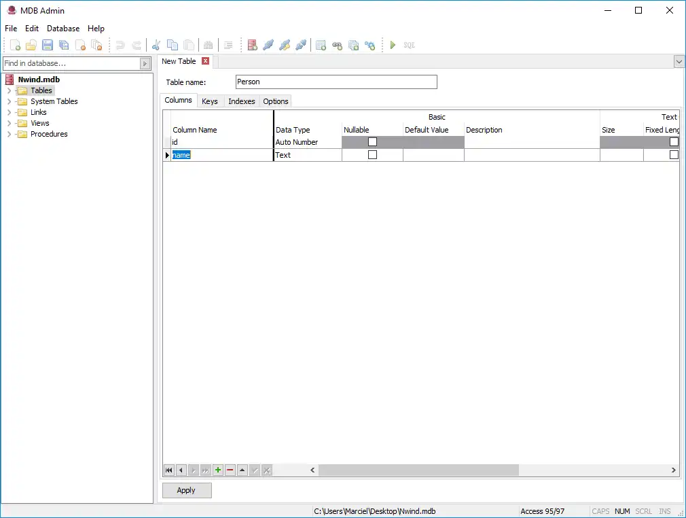This screenshot has height=518, width=686.
Task: Click the Save icon in the toolbar
Action: point(48,46)
